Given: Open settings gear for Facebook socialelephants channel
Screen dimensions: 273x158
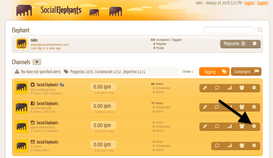Looking at the screenshot, I should [x=254, y=107].
